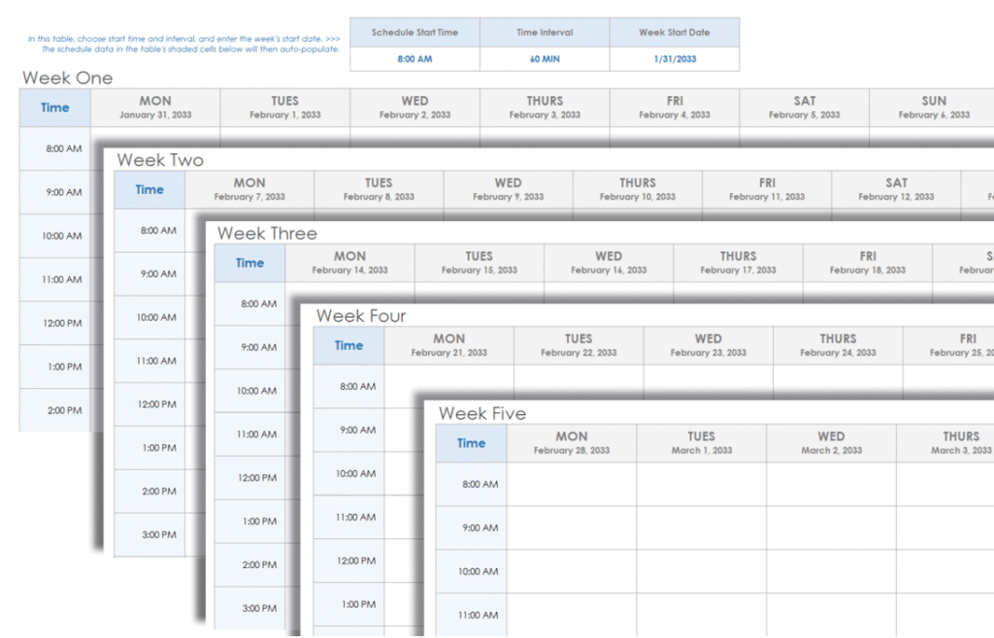Click the Time header in Week One
The height and width of the screenshot is (638, 994).
click(55, 108)
